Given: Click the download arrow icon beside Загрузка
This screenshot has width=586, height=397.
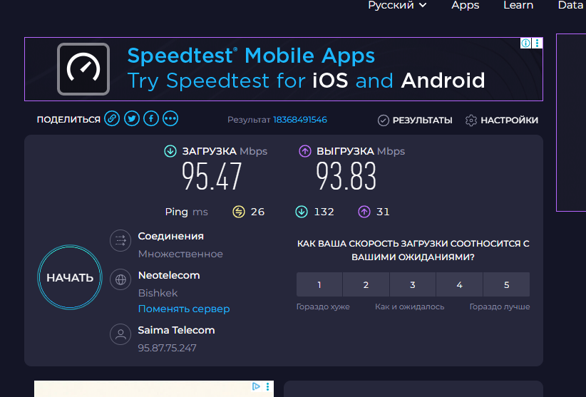Looking at the screenshot, I should [170, 151].
